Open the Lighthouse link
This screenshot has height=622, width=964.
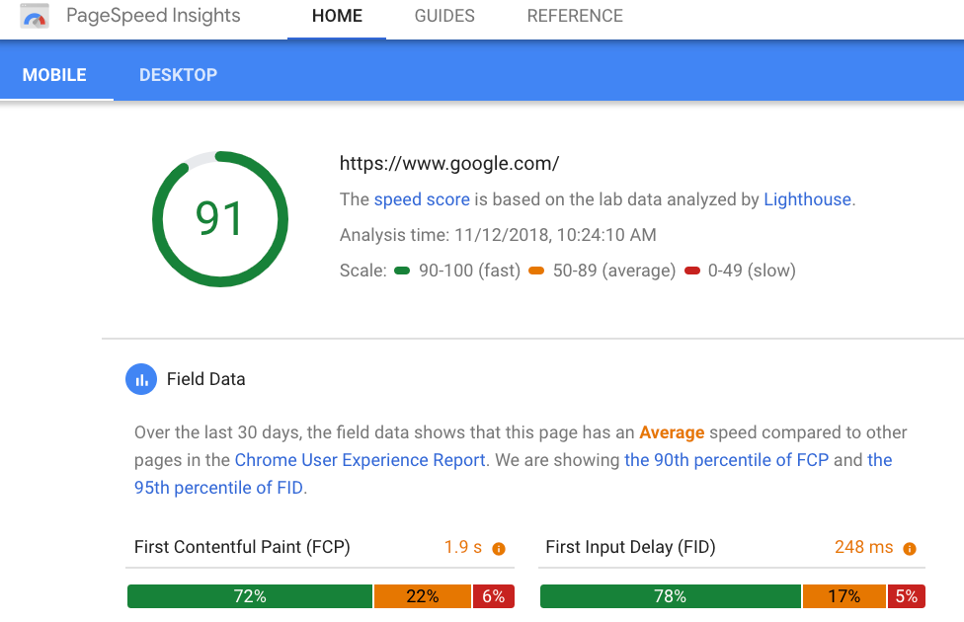coord(807,199)
